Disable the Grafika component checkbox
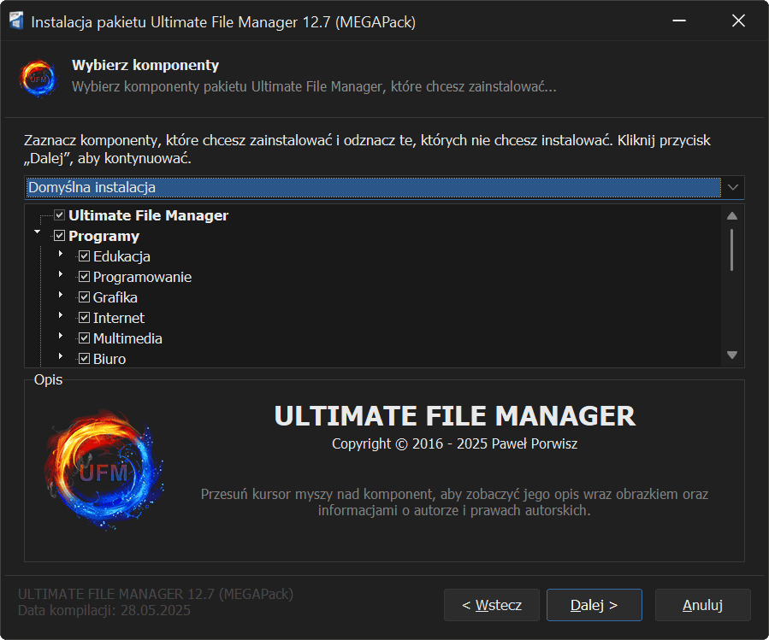 pos(85,297)
